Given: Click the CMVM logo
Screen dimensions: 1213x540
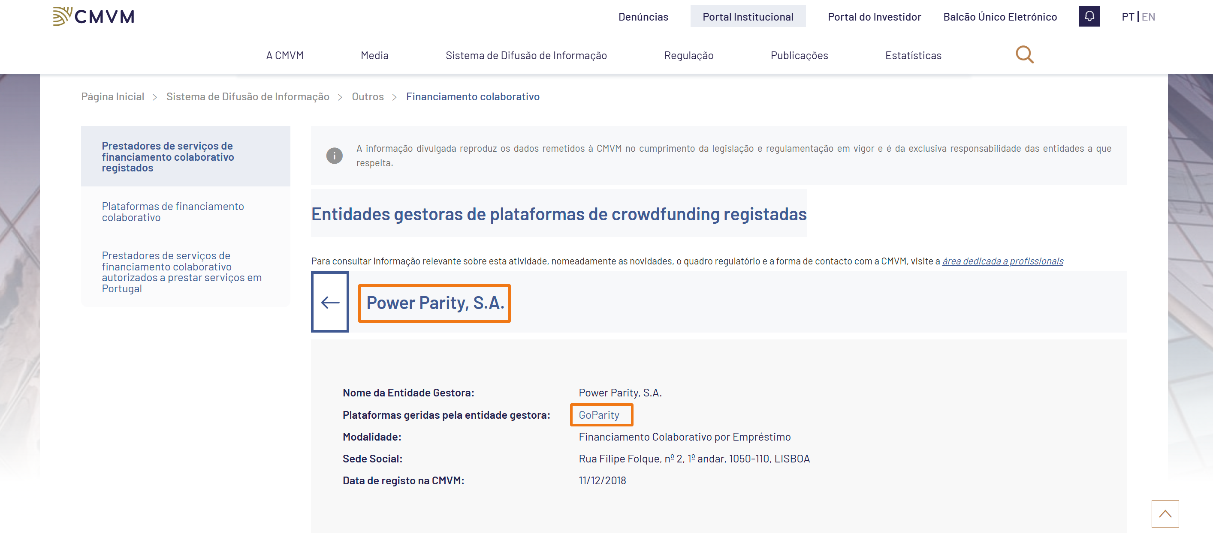Looking at the screenshot, I should [94, 16].
